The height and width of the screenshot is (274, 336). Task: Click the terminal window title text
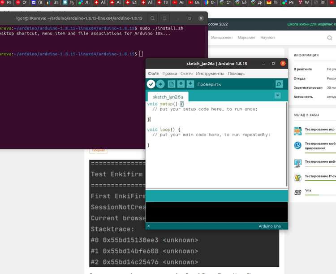pos(79,18)
